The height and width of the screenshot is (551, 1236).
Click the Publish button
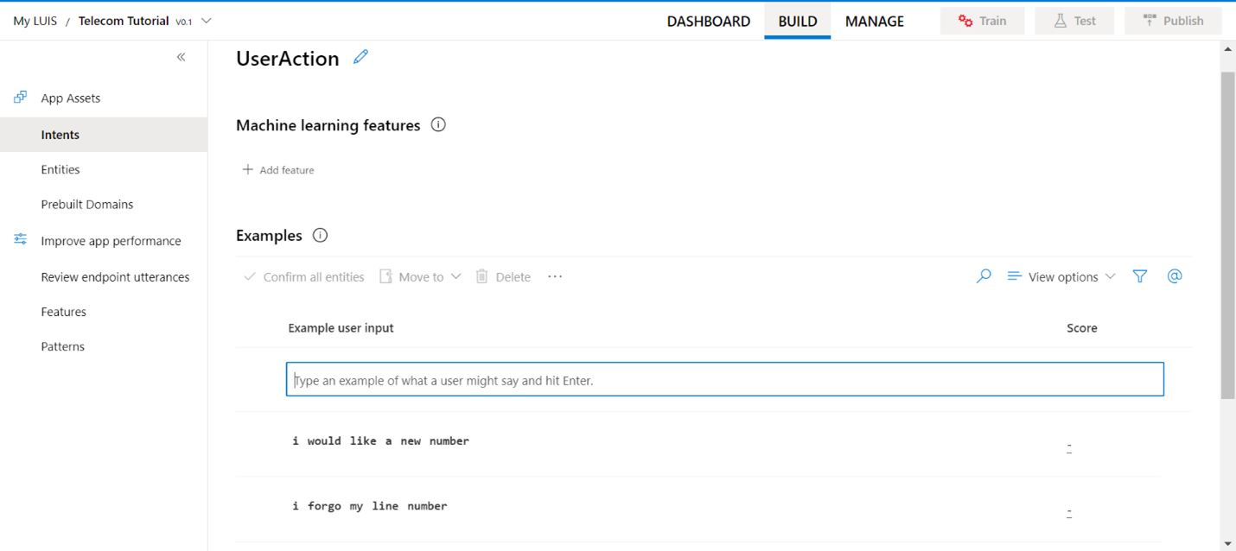(1172, 21)
